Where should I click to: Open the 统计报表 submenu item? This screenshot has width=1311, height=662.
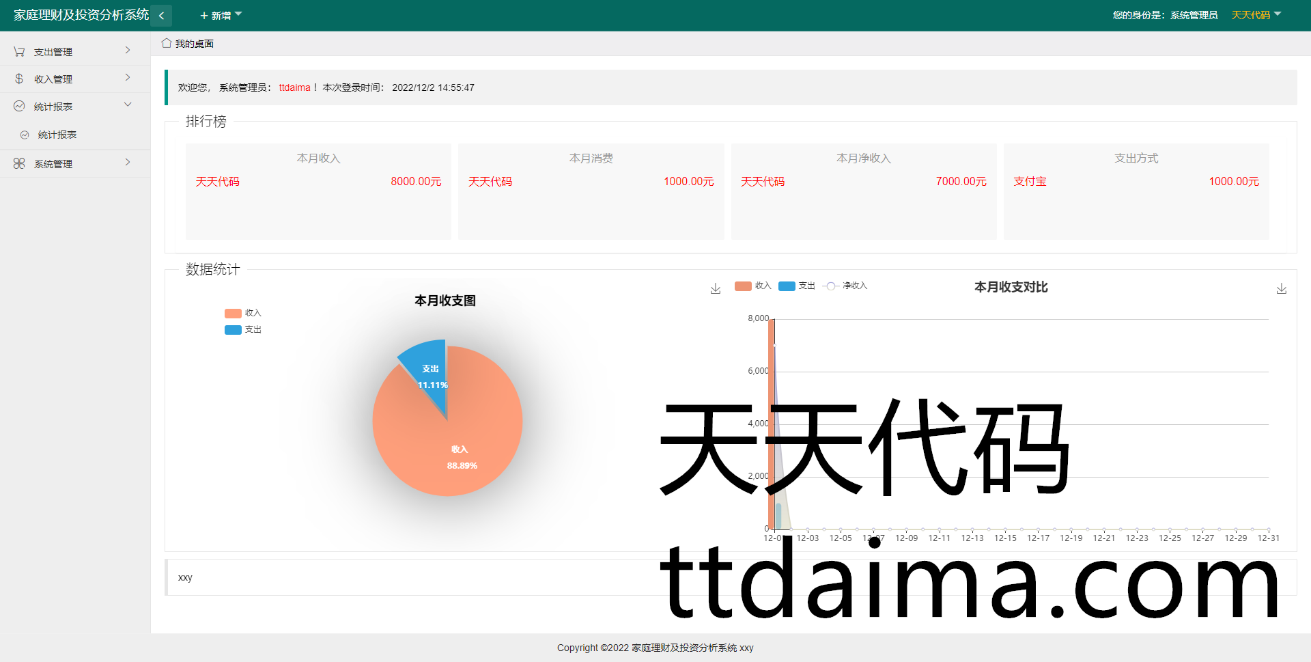coord(57,135)
